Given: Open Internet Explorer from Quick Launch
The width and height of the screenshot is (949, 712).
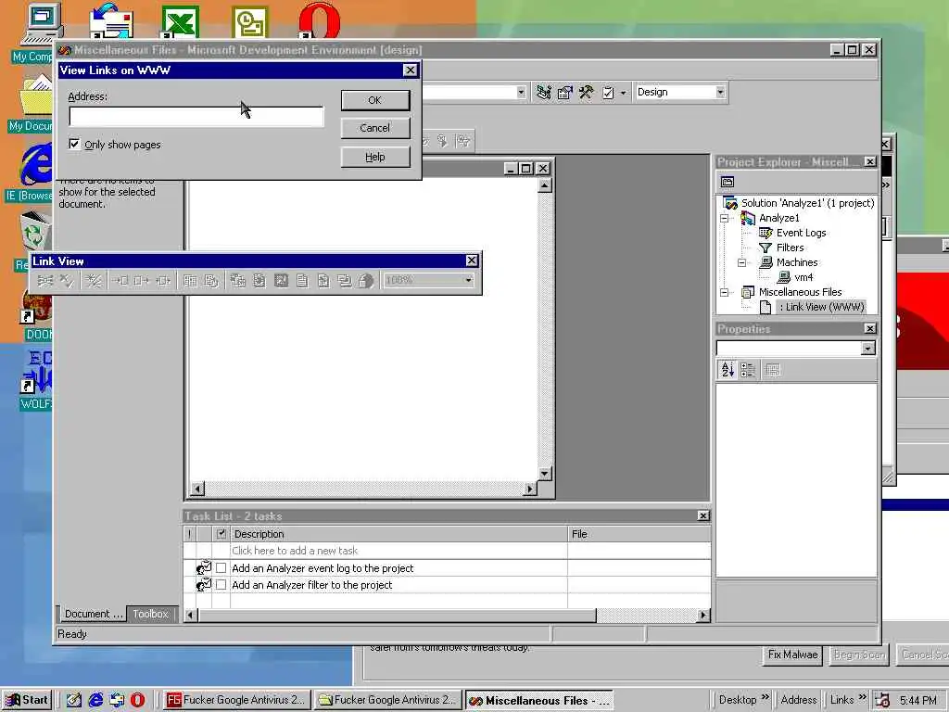Looking at the screenshot, I should click(x=95, y=700).
